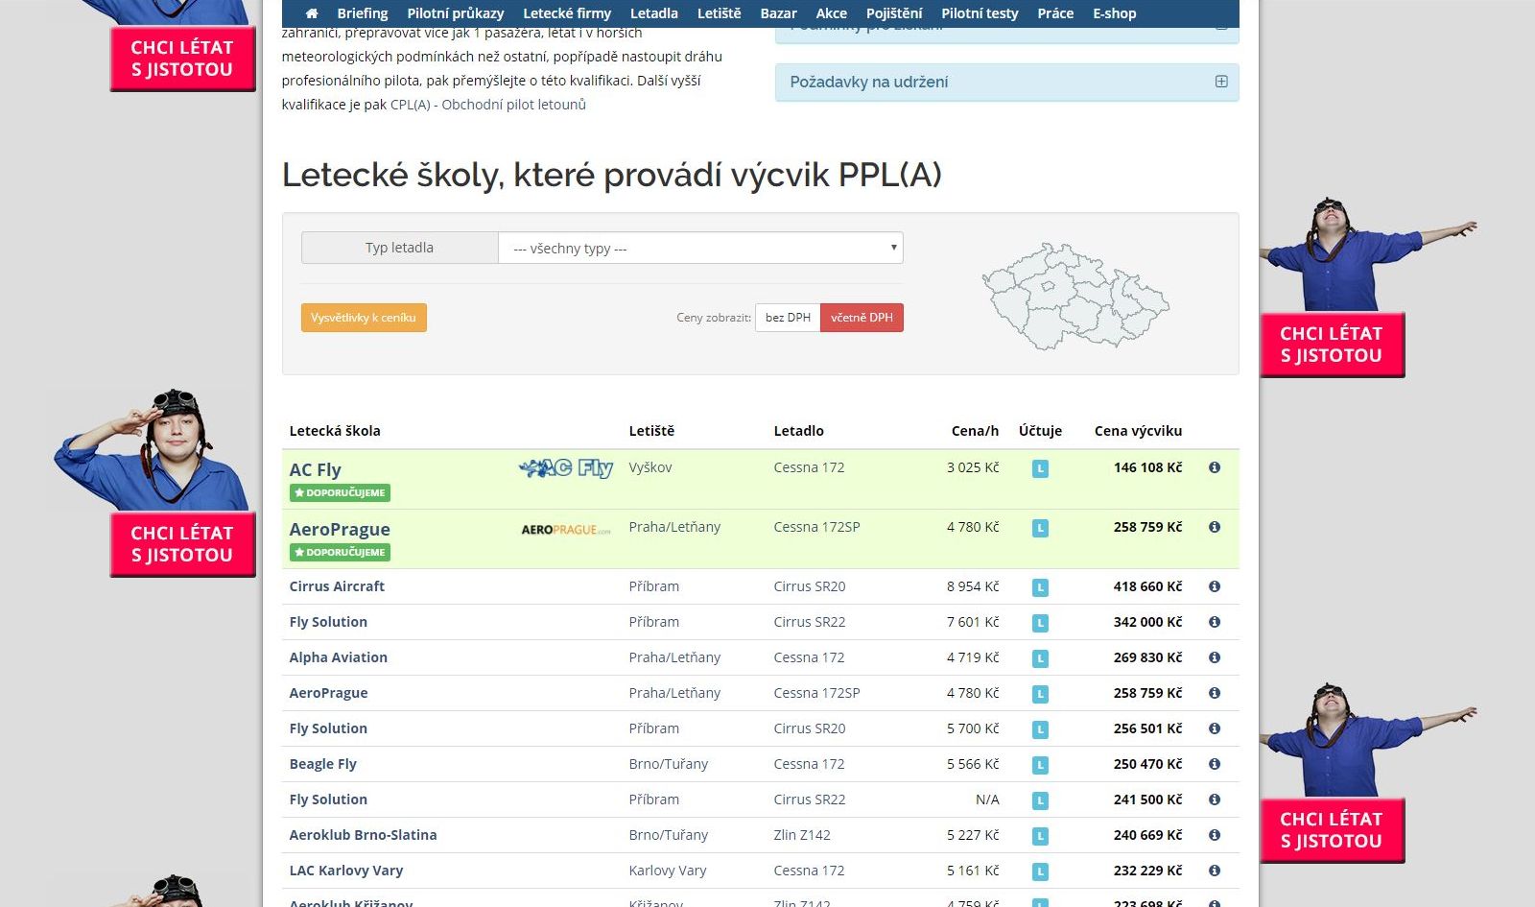Click the Letiště column header
Image resolution: width=1535 pixels, height=907 pixels.
[651, 431]
